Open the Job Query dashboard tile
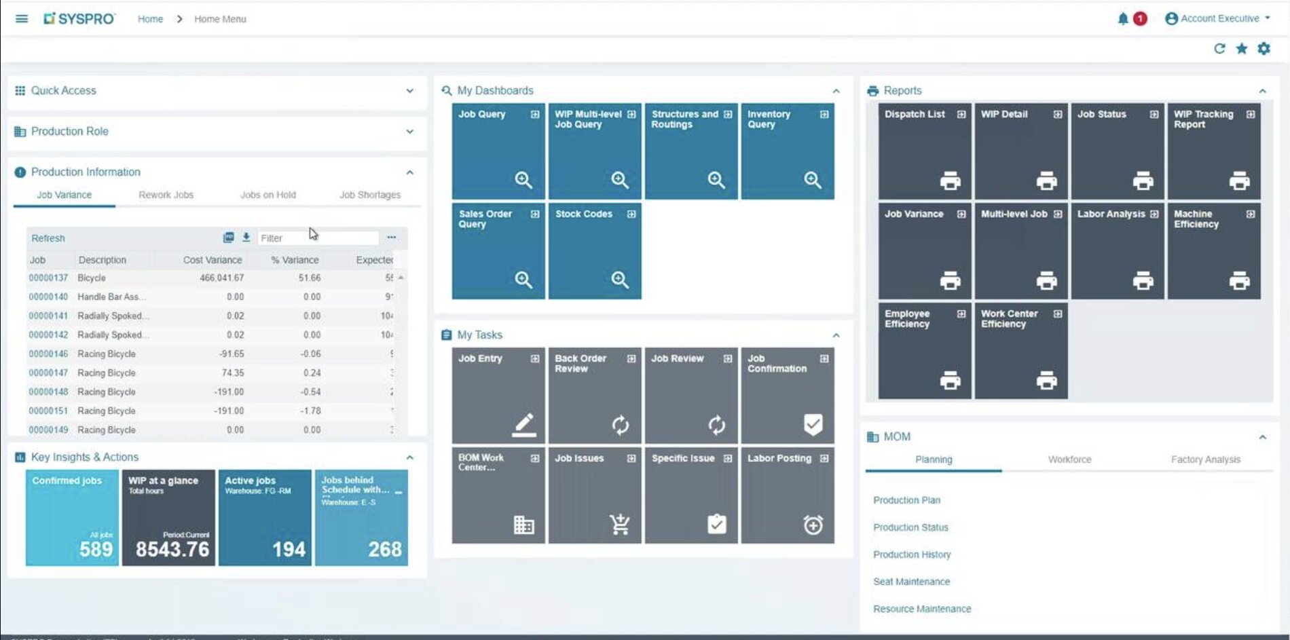 pyautogui.click(x=498, y=151)
